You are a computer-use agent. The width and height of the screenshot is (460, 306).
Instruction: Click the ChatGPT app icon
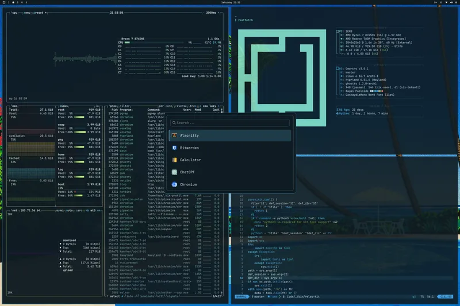coord(174,172)
